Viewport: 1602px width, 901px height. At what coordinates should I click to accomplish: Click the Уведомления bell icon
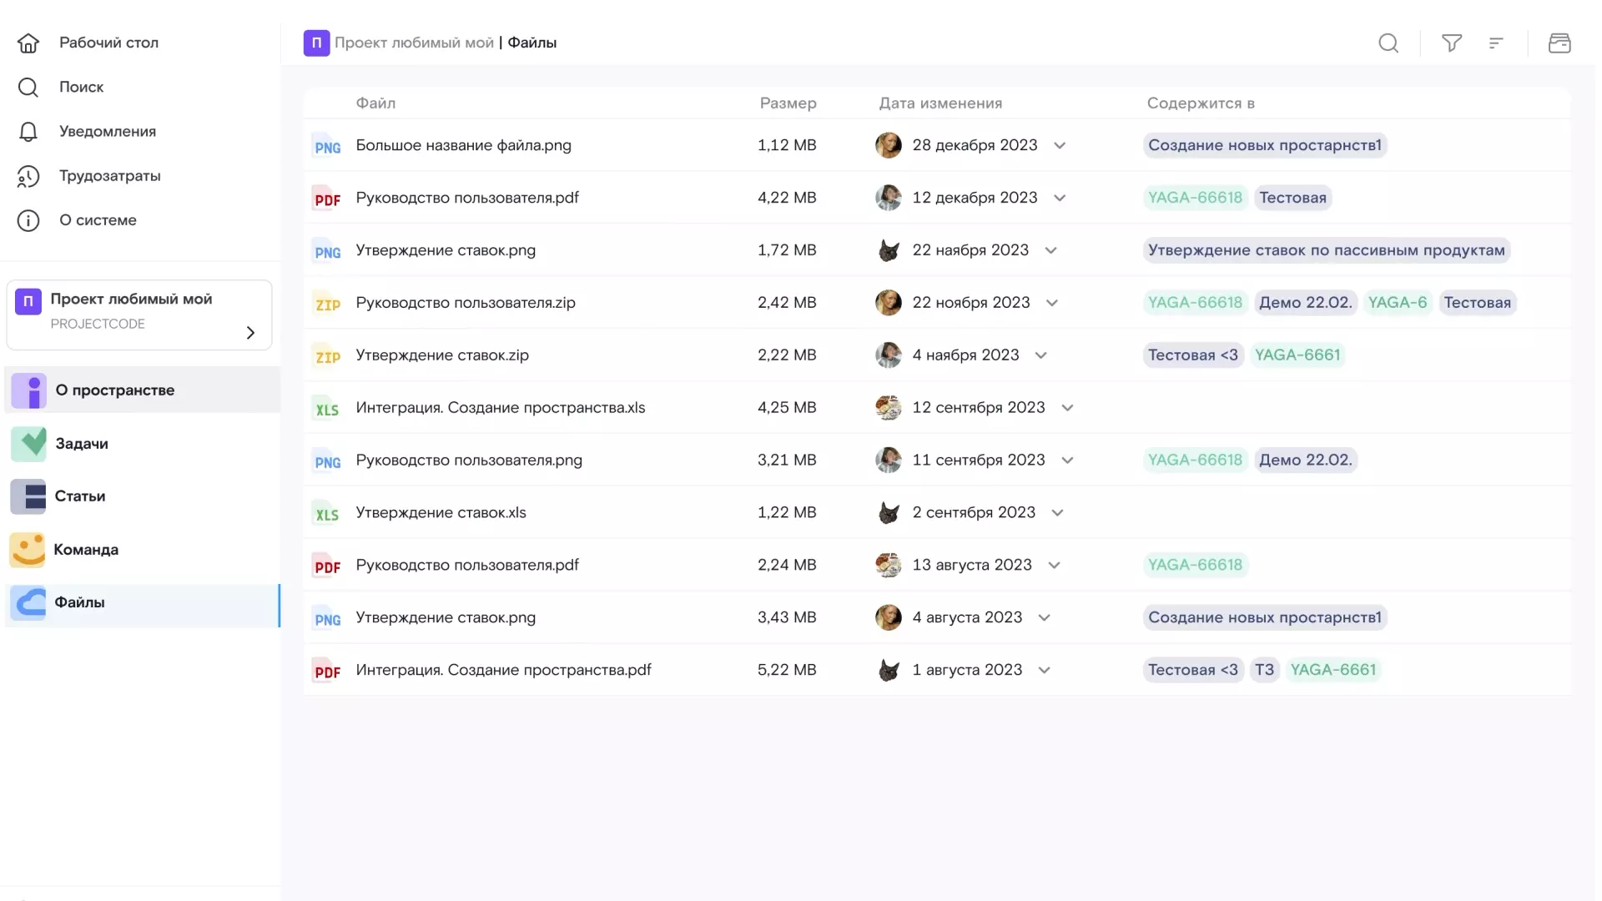pos(28,132)
